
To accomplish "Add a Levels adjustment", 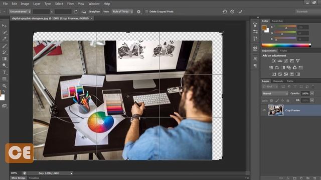I will coord(280,60).
